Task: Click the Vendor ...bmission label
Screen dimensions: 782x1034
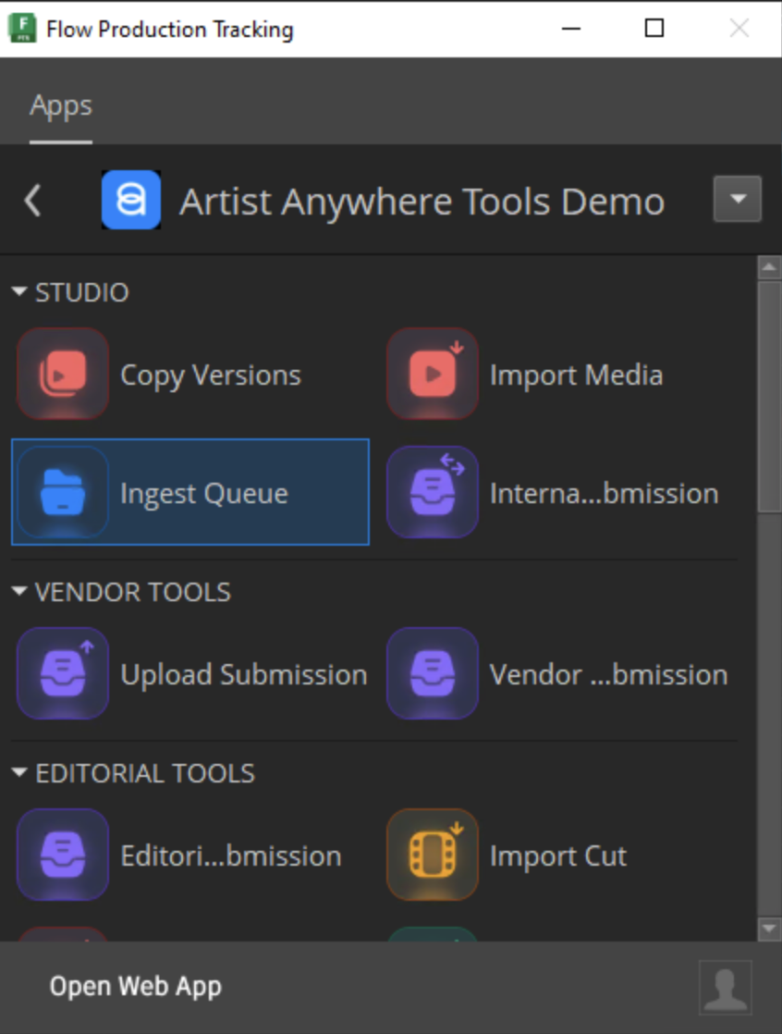Action: (x=609, y=674)
